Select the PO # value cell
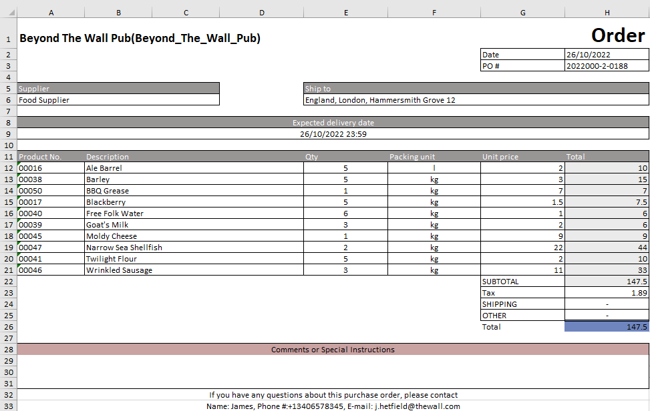 point(606,66)
